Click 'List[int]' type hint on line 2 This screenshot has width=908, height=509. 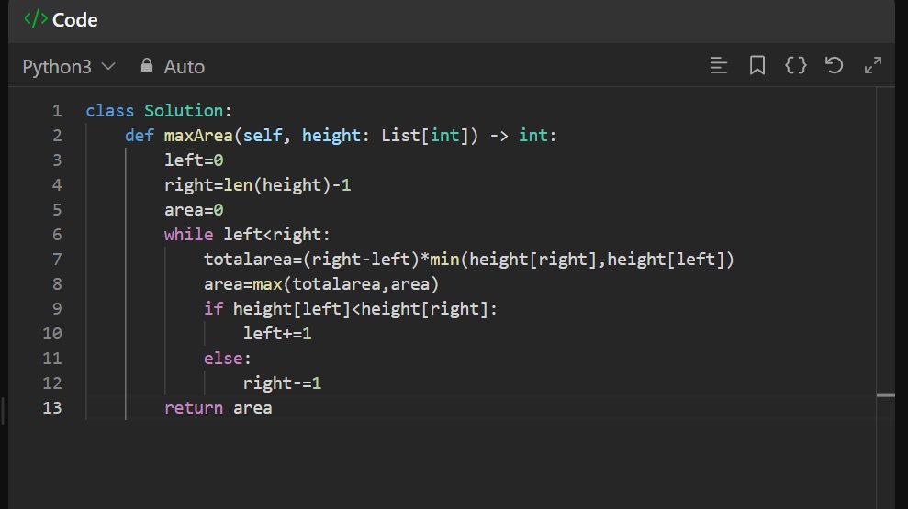coord(424,136)
